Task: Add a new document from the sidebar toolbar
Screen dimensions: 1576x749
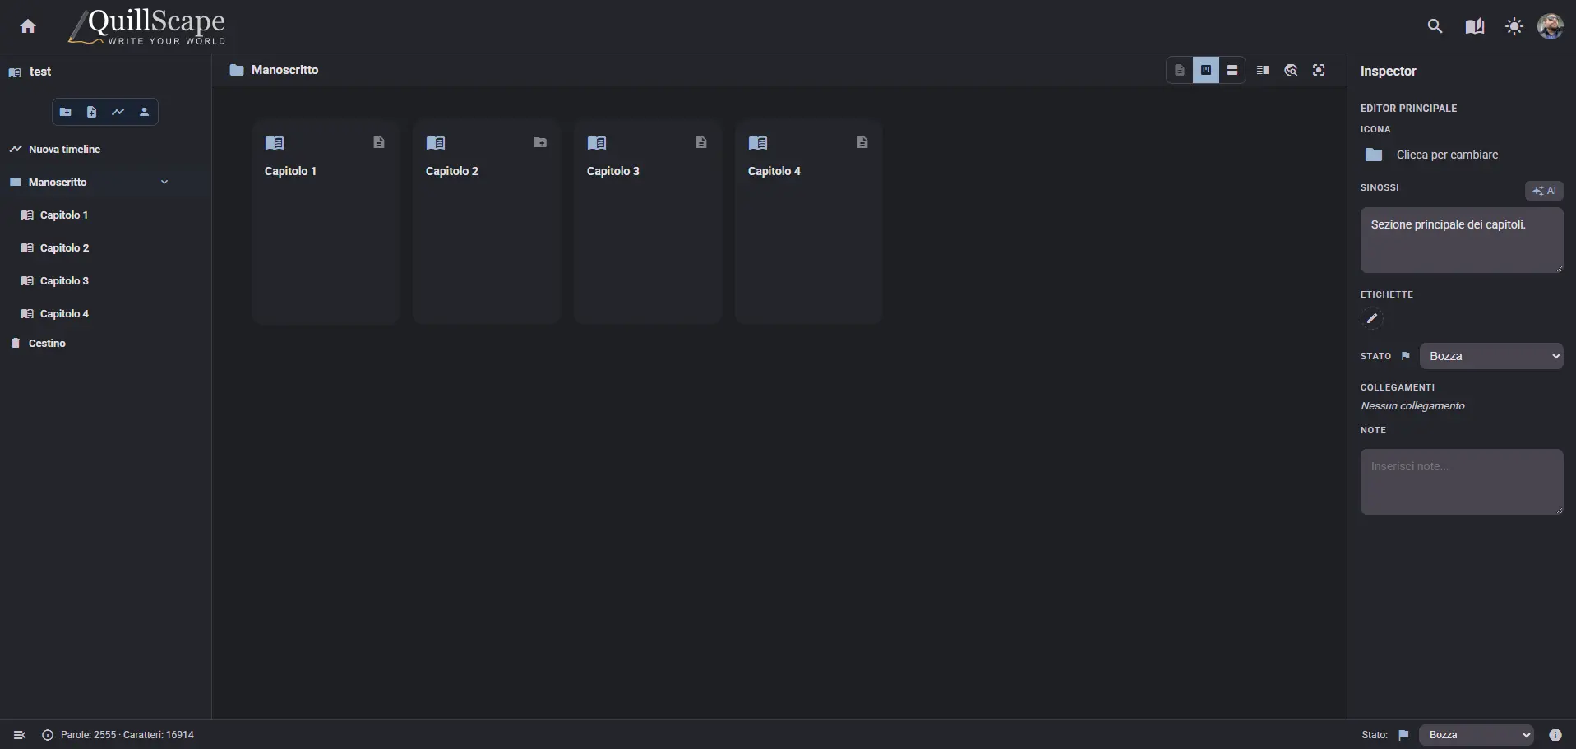Action: [92, 112]
